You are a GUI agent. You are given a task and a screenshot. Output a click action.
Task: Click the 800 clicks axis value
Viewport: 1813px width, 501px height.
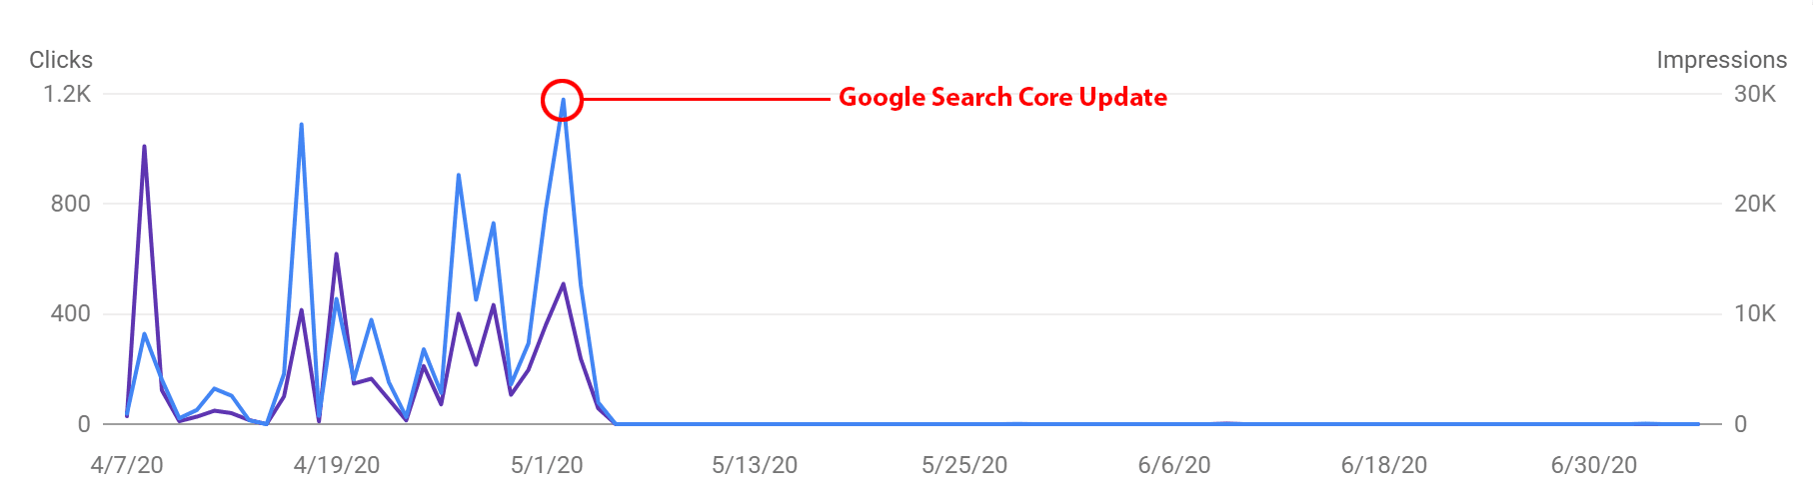[71, 204]
